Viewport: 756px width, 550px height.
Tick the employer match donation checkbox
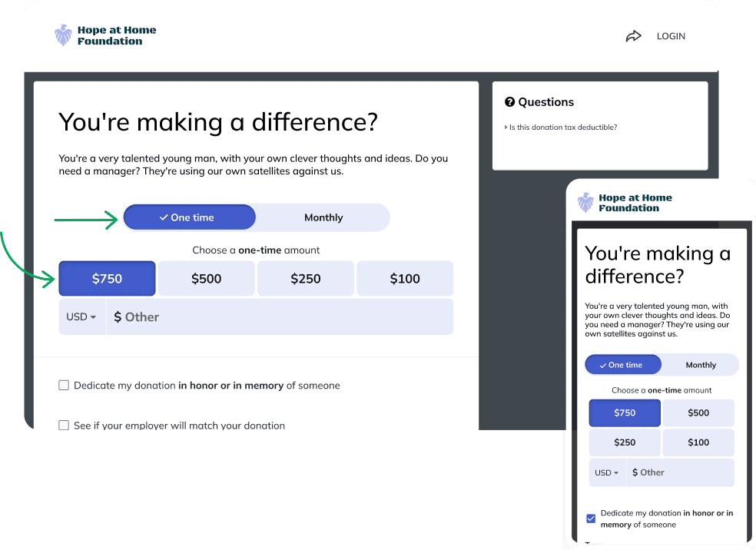[64, 425]
